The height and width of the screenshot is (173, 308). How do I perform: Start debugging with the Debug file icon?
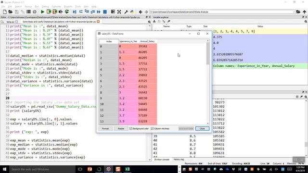[75, 12]
